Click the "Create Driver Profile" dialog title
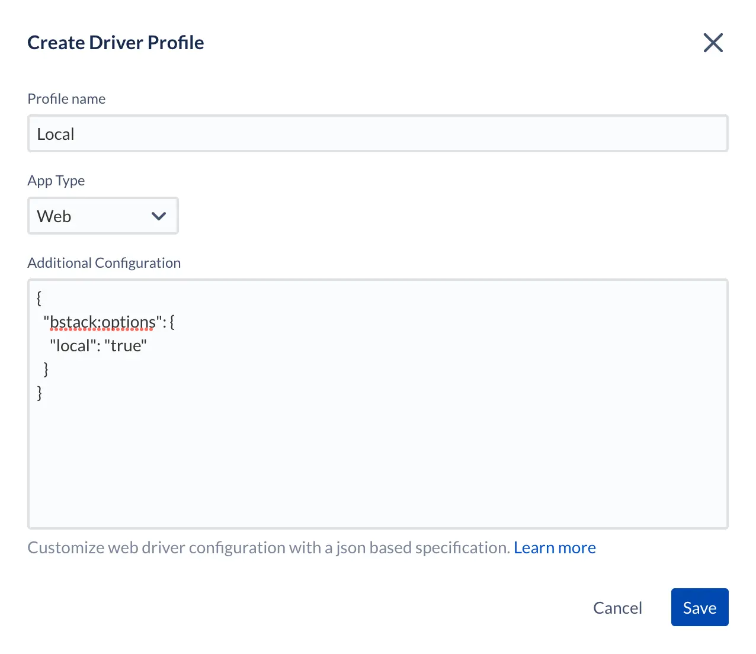The height and width of the screenshot is (654, 756). pos(116,43)
